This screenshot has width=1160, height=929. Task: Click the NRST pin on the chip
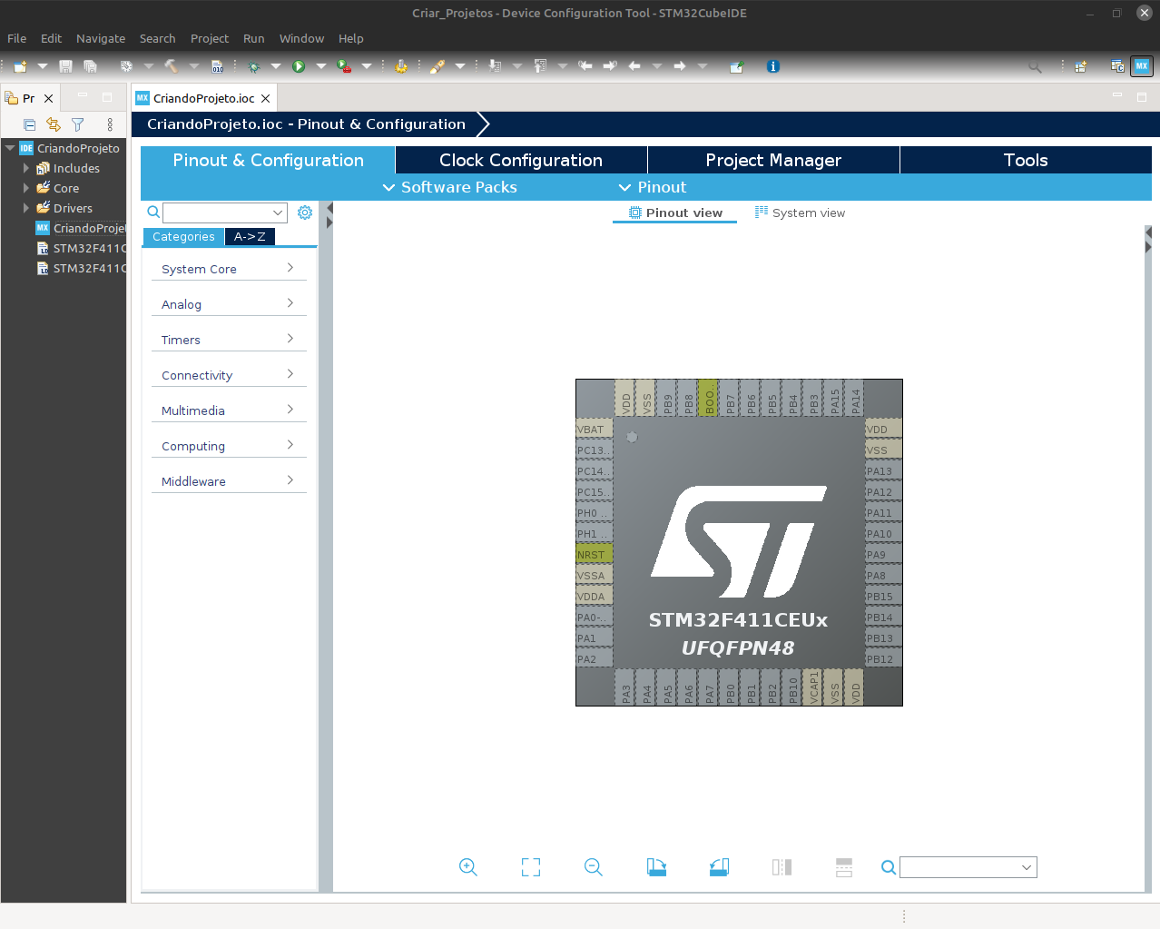595,555
